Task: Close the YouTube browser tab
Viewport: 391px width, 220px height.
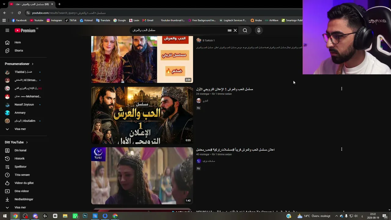Action: 52,4
